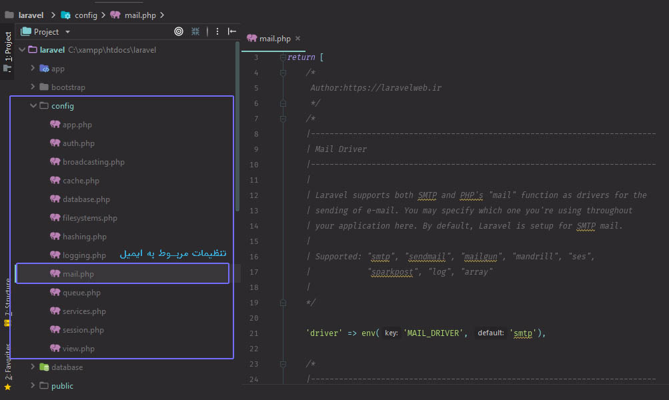Hide the Project panel with the collapse icon

tap(231, 31)
